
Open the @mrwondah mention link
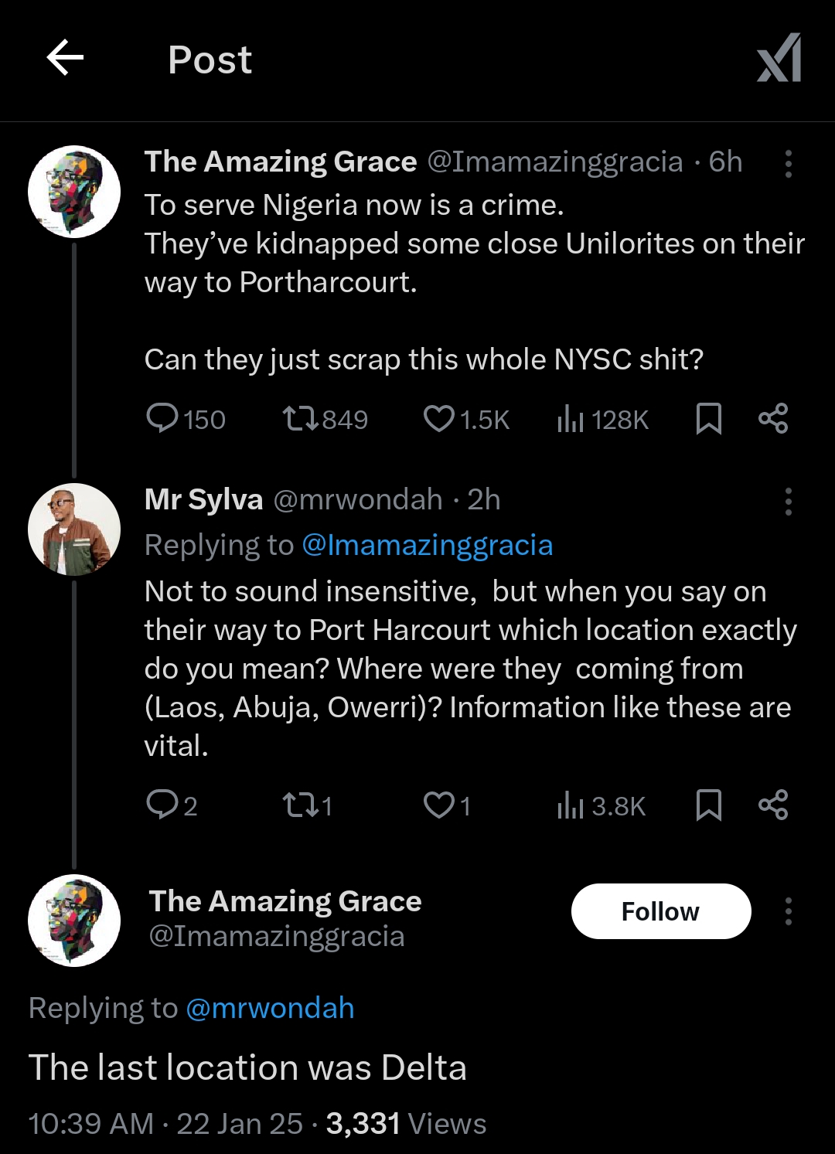(x=270, y=1008)
